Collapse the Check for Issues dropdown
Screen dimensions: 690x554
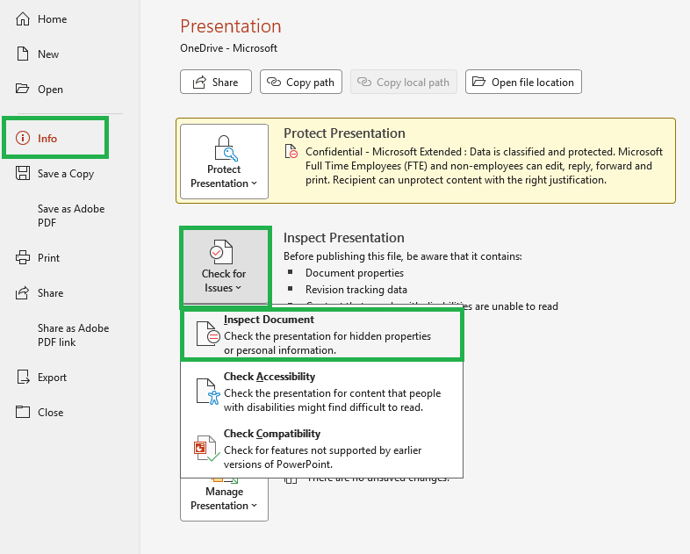coord(225,267)
